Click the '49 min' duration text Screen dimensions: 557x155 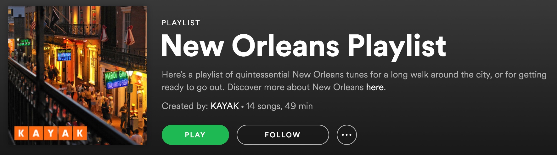point(299,106)
